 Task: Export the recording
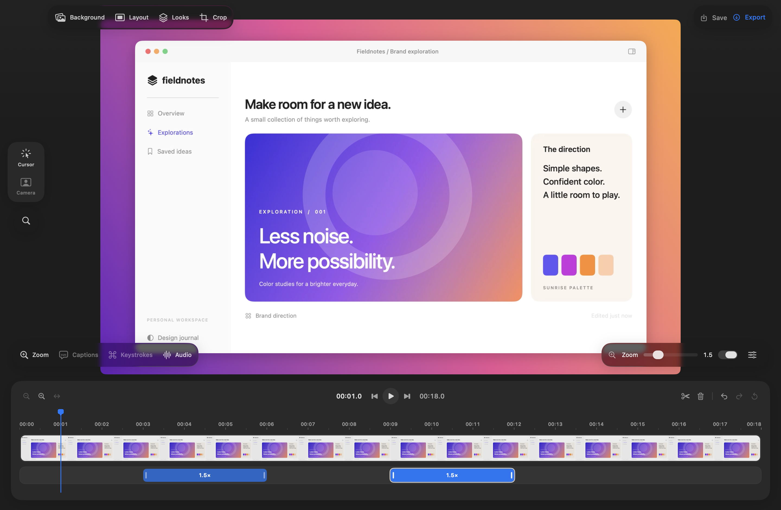pos(749,17)
